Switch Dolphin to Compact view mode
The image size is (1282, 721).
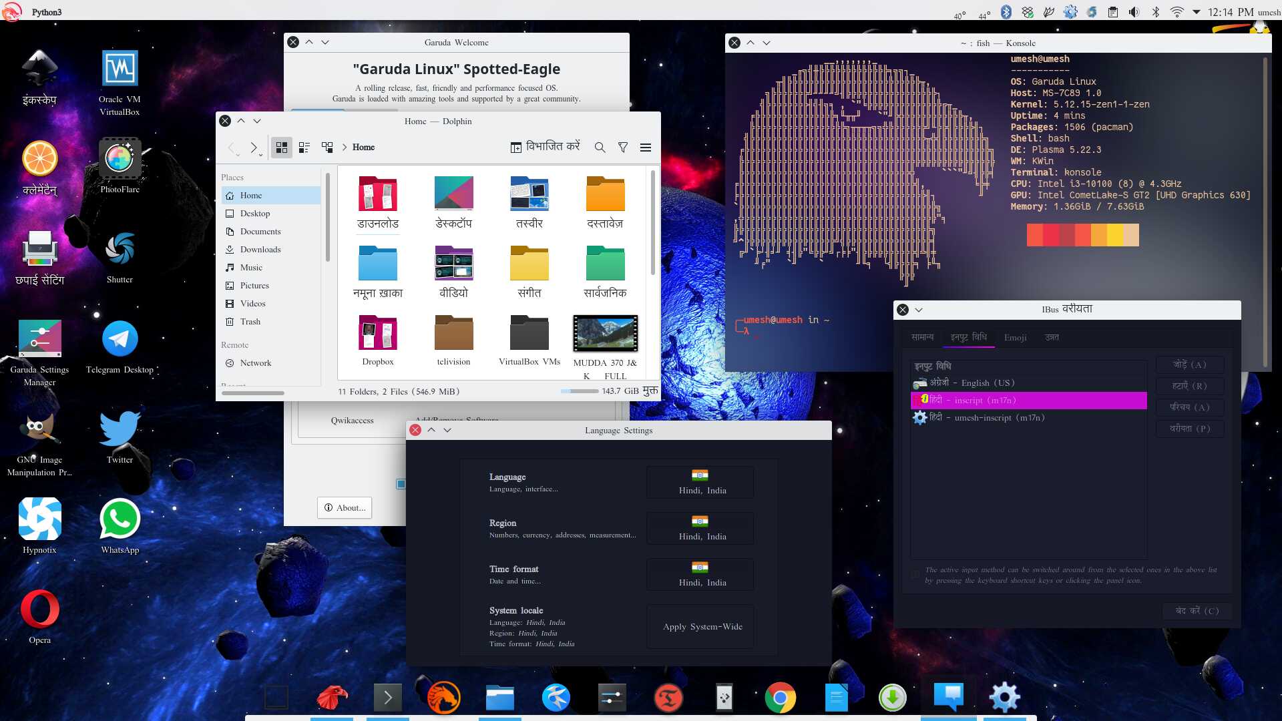tap(304, 148)
